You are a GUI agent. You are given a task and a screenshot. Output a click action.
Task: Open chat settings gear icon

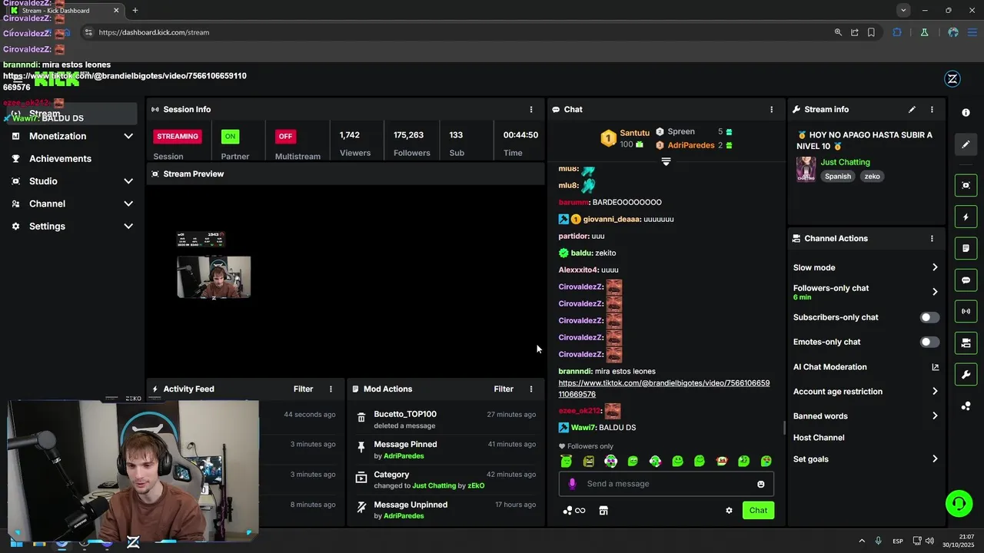click(729, 511)
